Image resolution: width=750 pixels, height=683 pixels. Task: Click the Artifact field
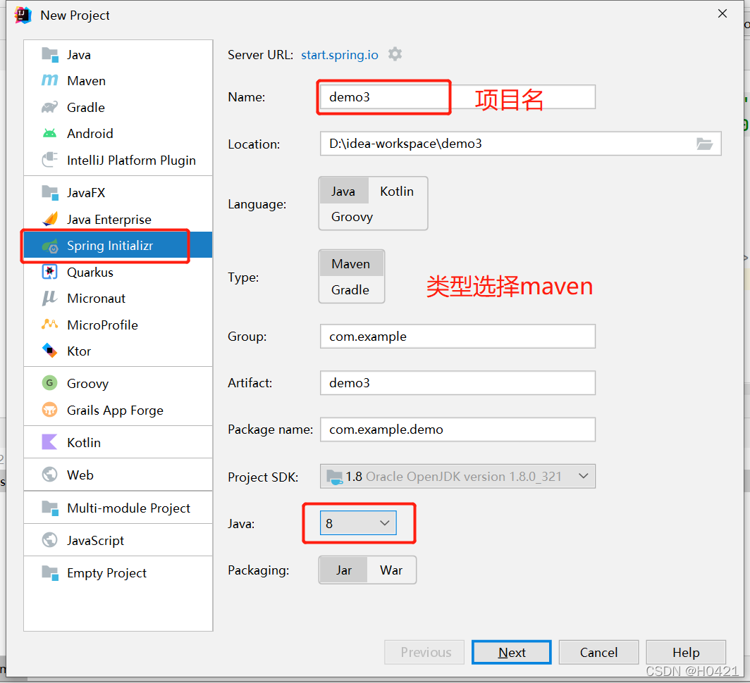tap(457, 383)
